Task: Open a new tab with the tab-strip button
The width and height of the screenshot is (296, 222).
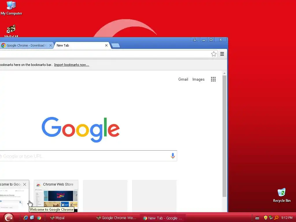Action: point(116,45)
